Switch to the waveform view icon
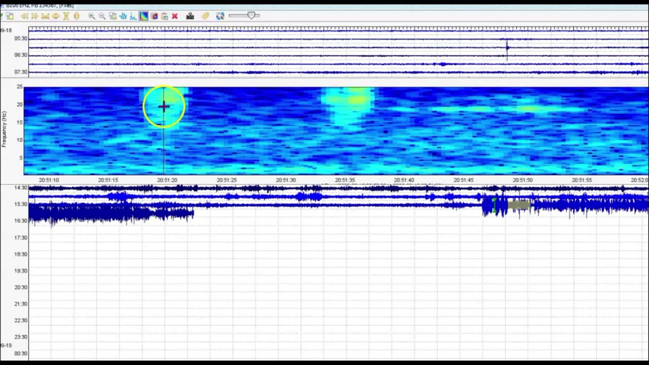649x365 pixels. (123, 16)
